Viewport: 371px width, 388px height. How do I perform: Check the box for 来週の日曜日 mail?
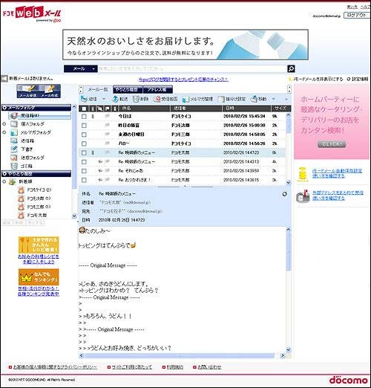(84, 135)
